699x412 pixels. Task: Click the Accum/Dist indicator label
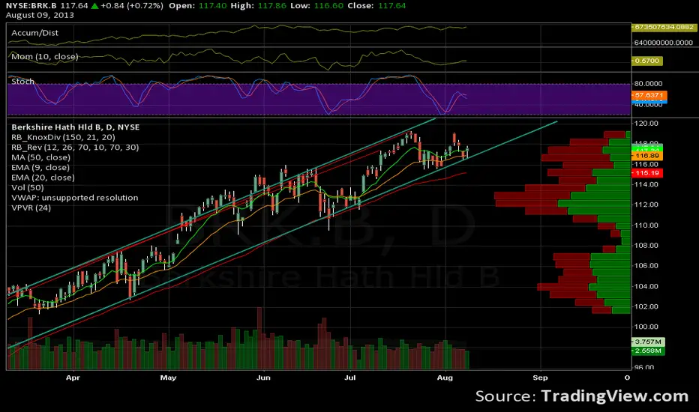pos(34,33)
